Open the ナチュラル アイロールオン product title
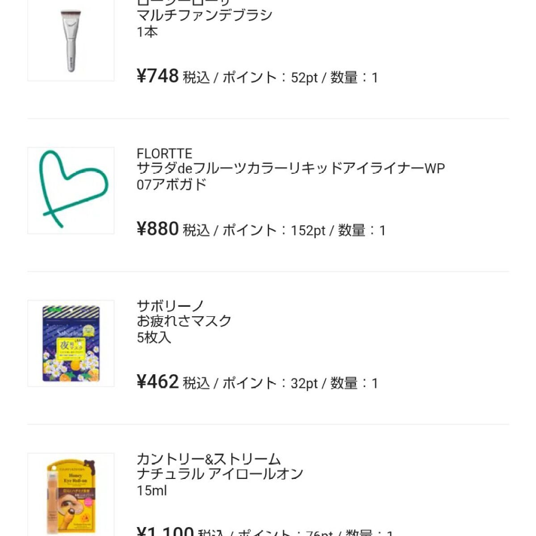 (x=220, y=474)
